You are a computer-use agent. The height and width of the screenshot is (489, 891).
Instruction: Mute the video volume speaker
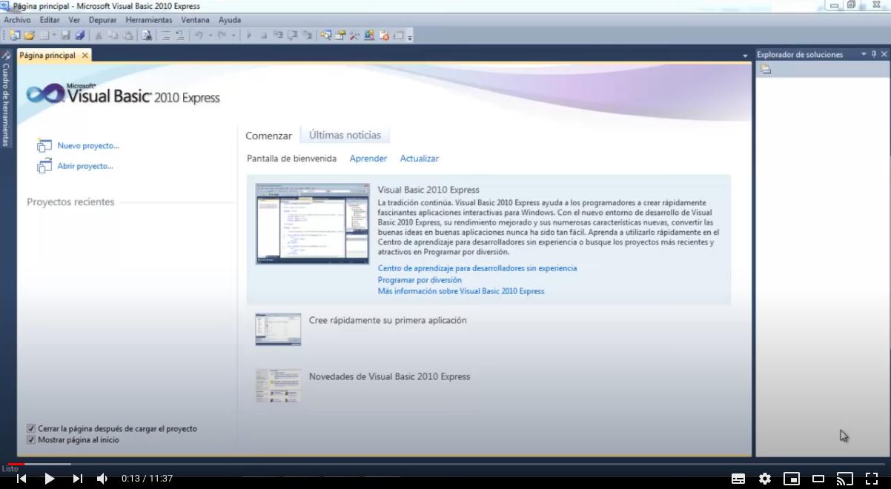tap(102, 479)
